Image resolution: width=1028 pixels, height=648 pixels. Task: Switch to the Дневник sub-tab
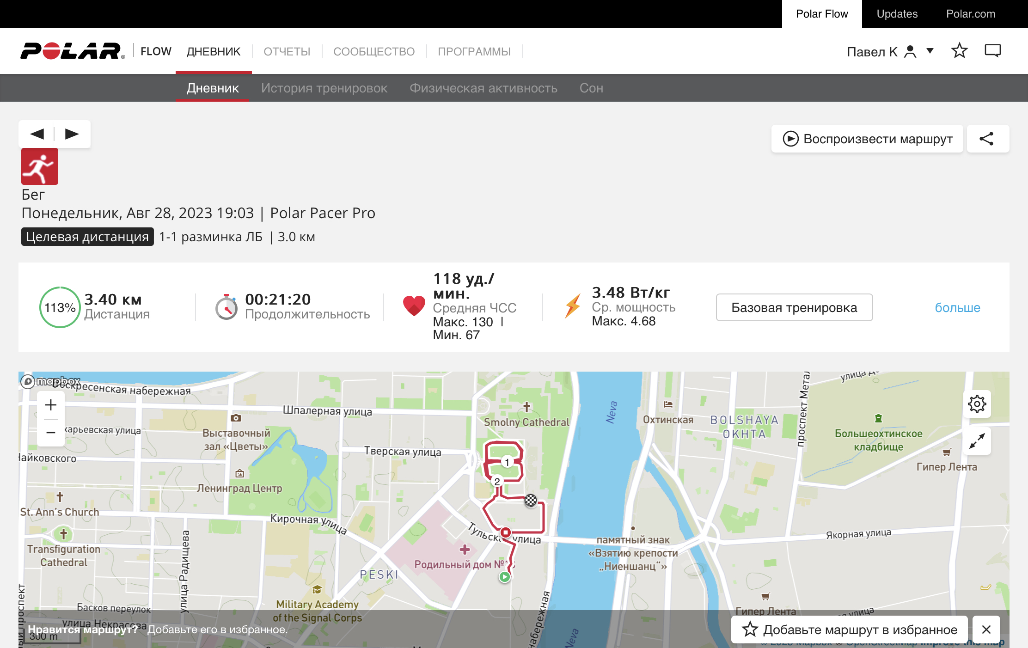pyautogui.click(x=213, y=88)
